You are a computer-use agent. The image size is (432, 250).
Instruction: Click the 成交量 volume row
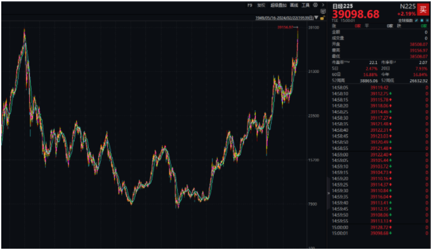pyautogui.click(x=379, y=38)
